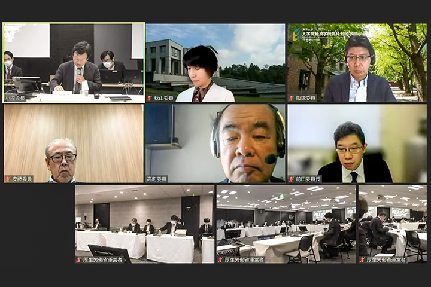The image size is (431, 287).
Task: Click muted mic icon beside 飯塚委員
Action: coord(292,98)
